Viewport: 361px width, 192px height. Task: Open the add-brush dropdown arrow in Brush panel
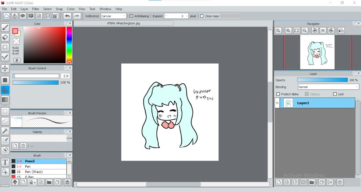35,182
